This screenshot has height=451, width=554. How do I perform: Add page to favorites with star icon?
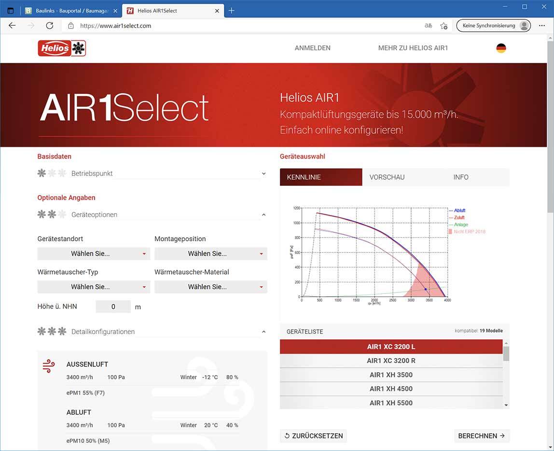pyautogui.click(x=444, y=26)
